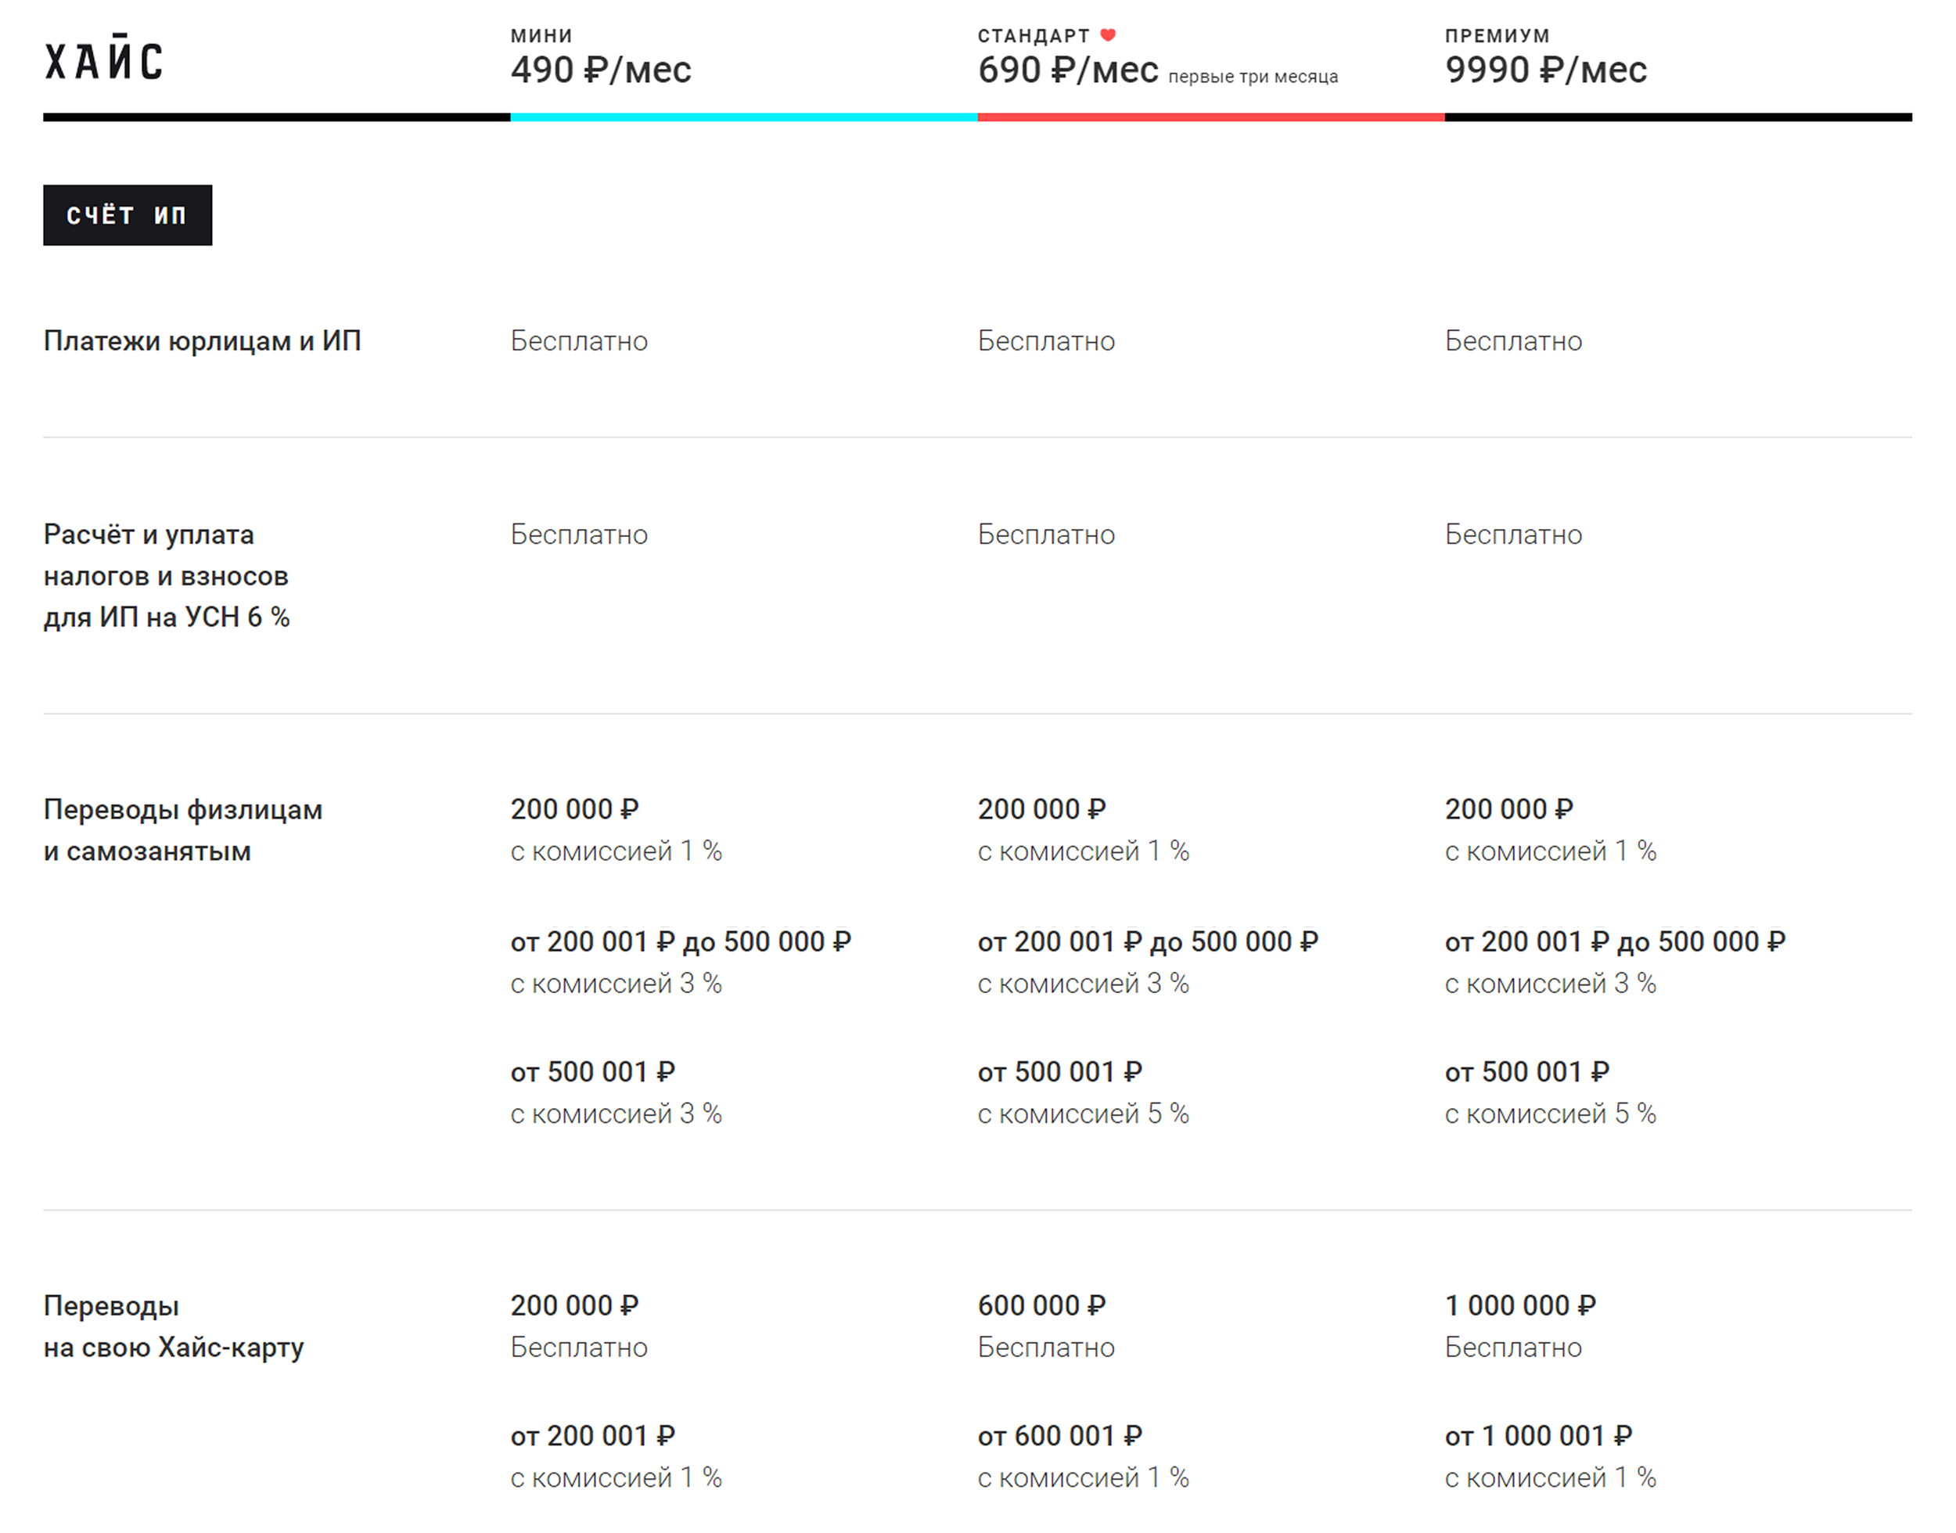Click the 1 000 000 ₽ limit in ПРЕМИУМ
Screen dimensions: 1956x1533
pyautogui.click(x=1520, y=1305)
